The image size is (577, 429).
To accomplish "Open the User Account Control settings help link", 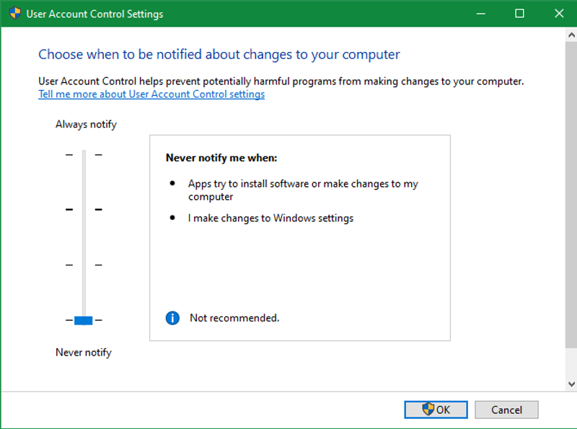I will click(x=151, y=94).
